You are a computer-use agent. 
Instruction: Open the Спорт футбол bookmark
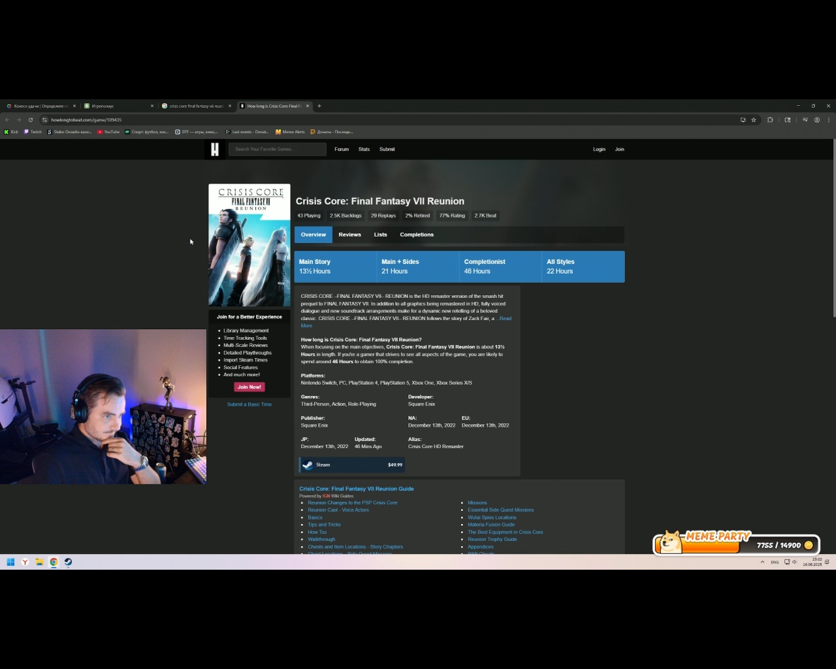[147, 132]
